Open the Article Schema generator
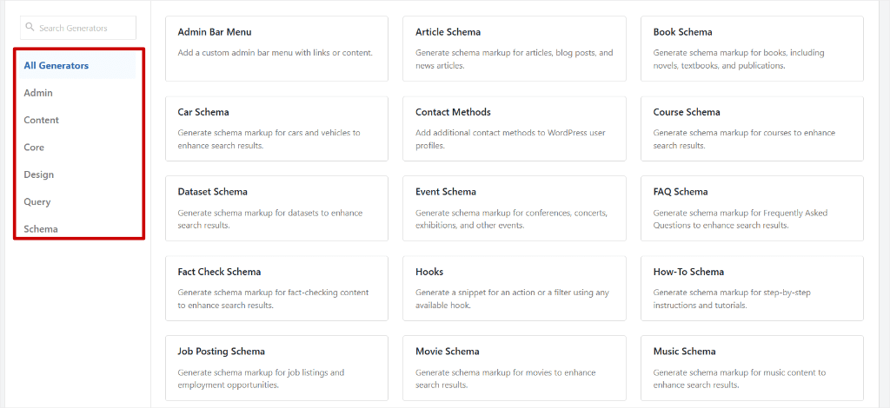This screenshot has height=408, width=890. 515,49
